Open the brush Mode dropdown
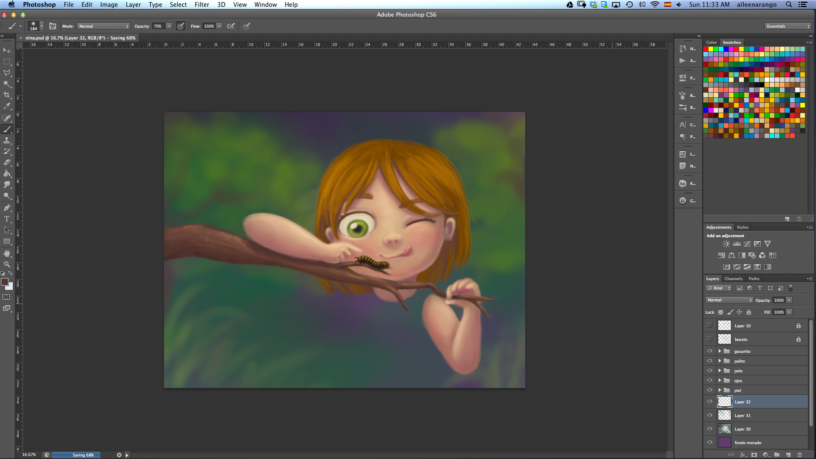This screenshot has width=816, height=459. [104, 26]
